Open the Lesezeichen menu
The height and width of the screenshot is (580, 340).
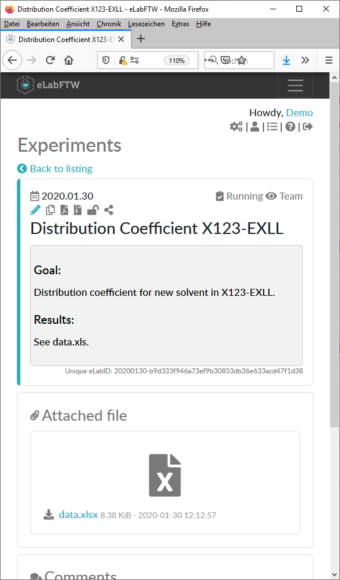click(146, 24)
